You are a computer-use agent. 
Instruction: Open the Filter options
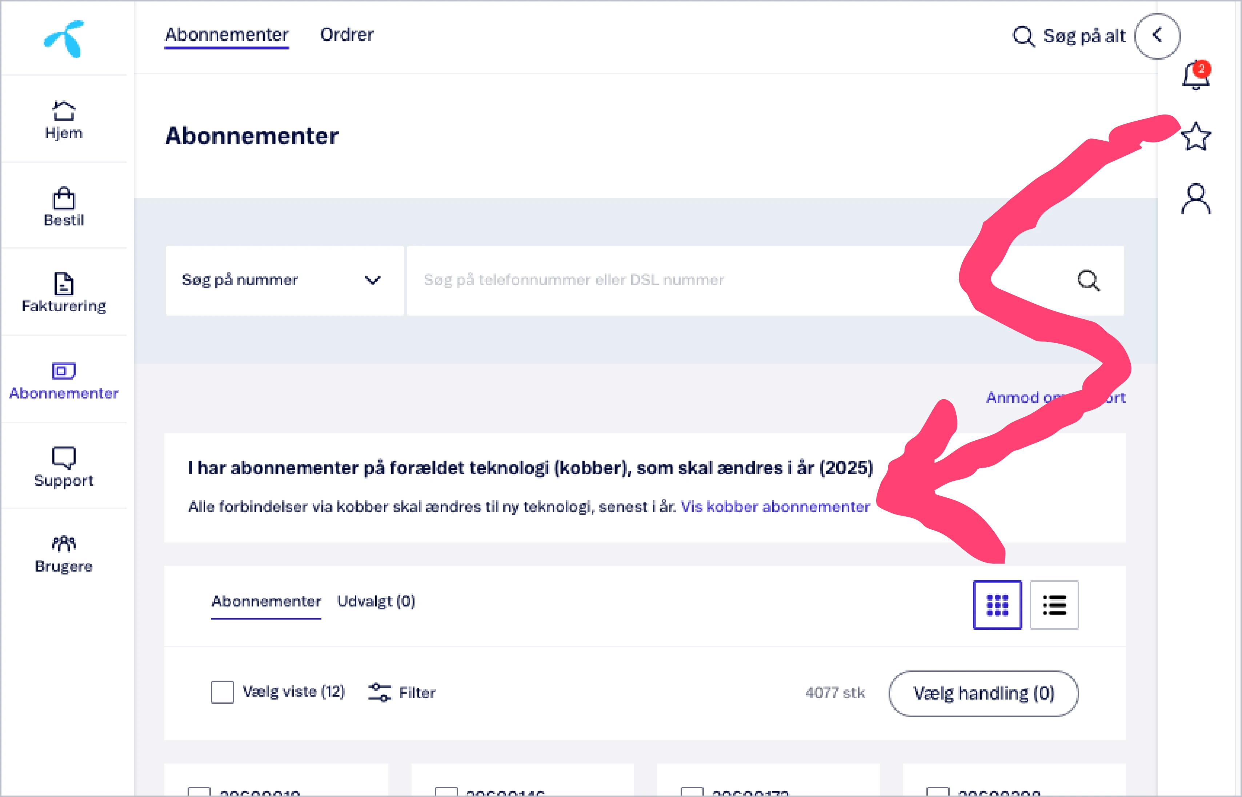tap(402, 692)
